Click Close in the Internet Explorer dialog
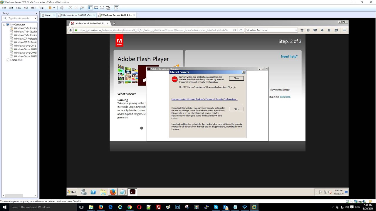Viewport: 376px width, 211px height. [236, 78]
